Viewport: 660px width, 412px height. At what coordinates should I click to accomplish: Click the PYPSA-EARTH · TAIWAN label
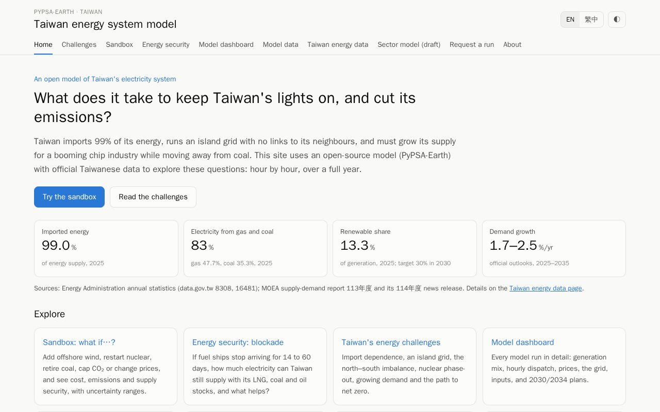[x=68, y=12]
